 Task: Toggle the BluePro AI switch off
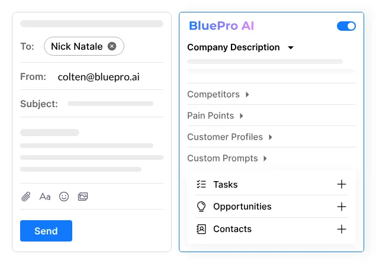tap(346, 26)
